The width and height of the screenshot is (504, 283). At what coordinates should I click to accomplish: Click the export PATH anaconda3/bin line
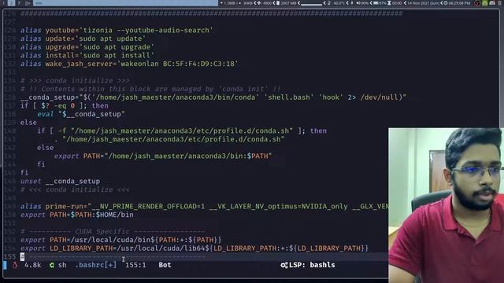[x=163, y=156]
